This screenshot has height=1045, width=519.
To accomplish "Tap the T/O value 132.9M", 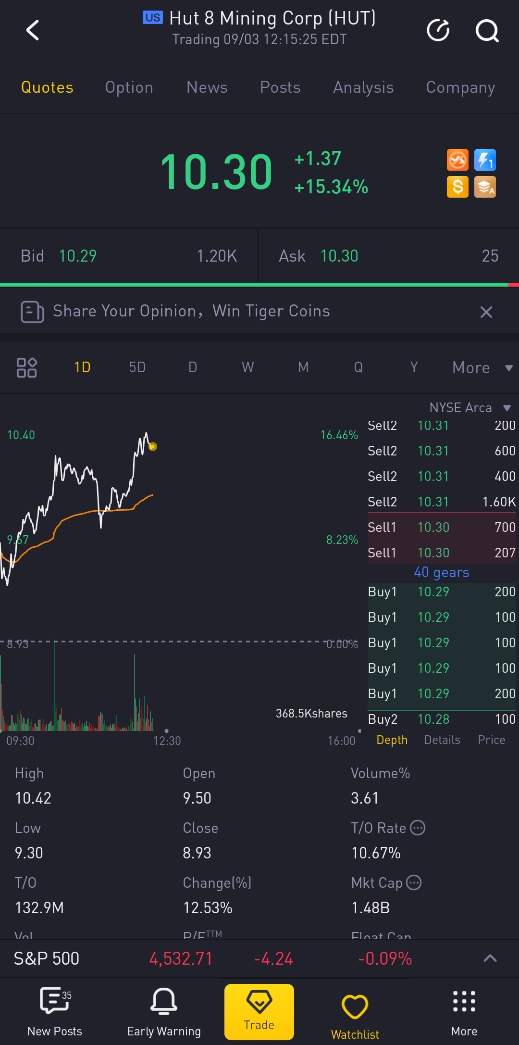I will click(39, 908).
